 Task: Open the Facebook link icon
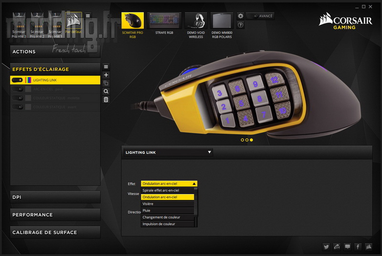tap(358, 247)
